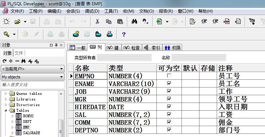Click the folder-tree icon in object browser
The width and height of the screenshot is (265, 137).
(37, 61)
